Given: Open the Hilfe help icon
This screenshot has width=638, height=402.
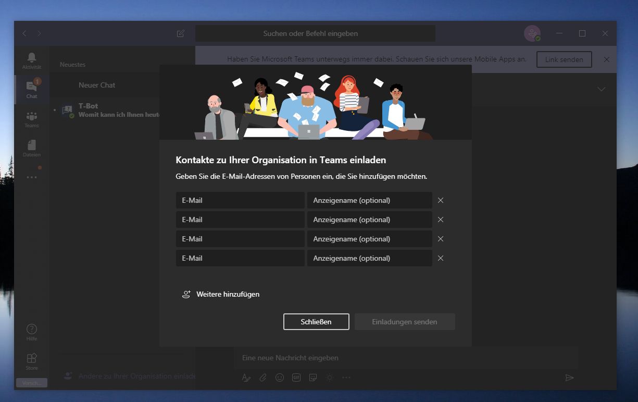Looking at the screenshot, I should coord(32,332).
